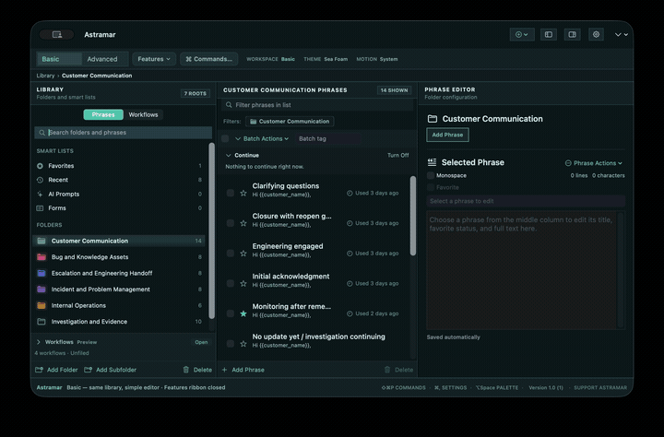Select the Customer Communication folder row
The image size is (664, 437).
coord(119,241)
